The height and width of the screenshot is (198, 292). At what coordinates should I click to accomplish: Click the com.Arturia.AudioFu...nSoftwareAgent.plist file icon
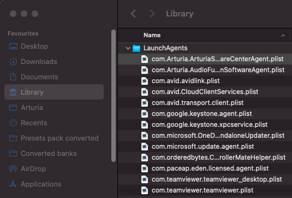(x=145, y=70)
